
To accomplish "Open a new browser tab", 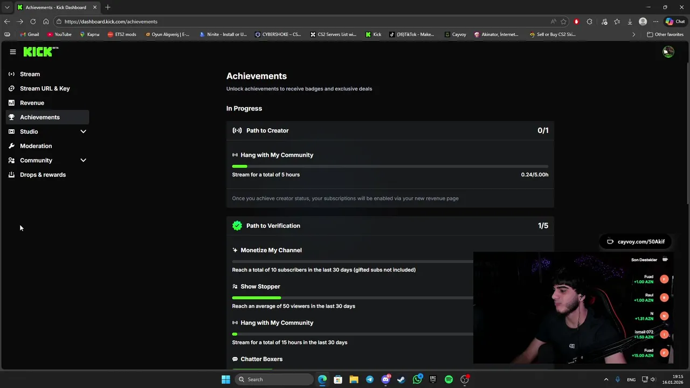I will point(108,7).
